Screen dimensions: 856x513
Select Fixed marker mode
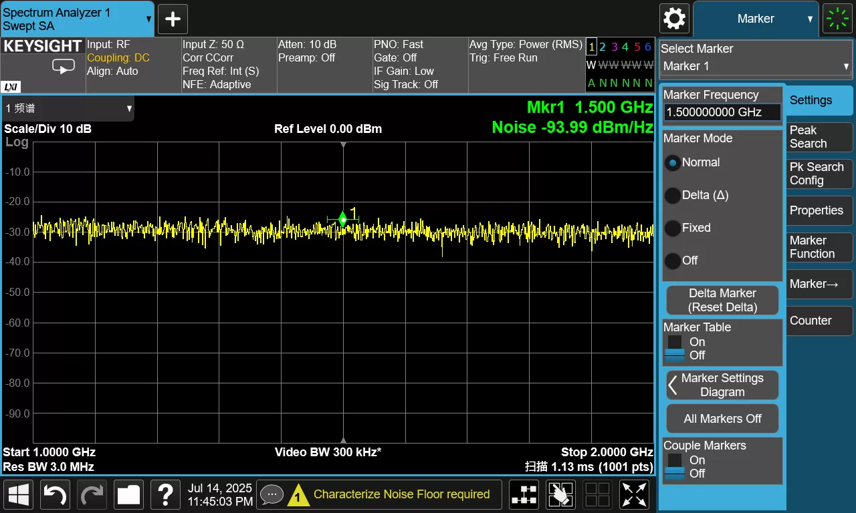(x=673, y=228)
